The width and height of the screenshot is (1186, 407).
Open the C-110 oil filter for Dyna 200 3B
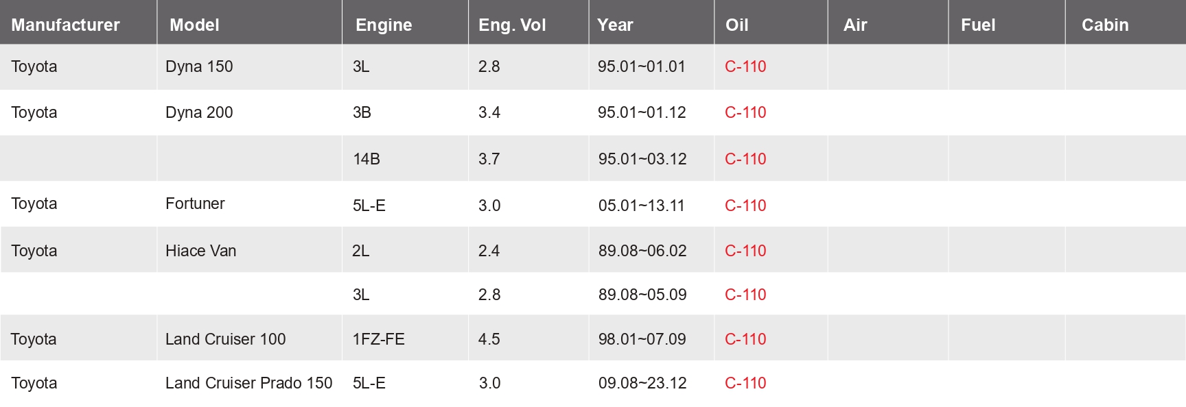745,112
